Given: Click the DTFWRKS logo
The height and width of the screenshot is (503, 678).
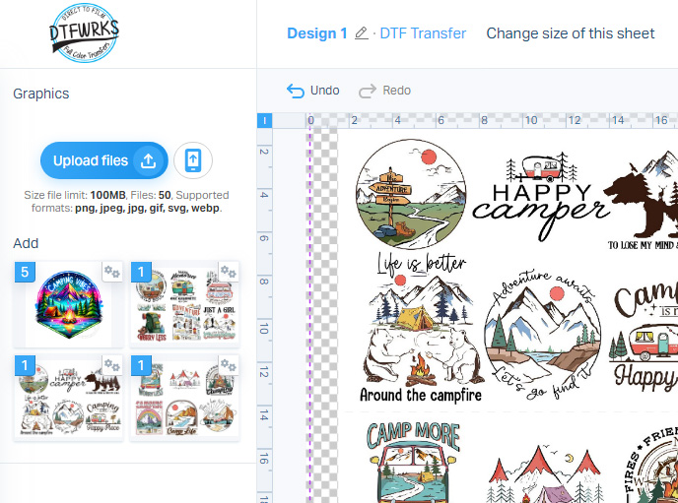Looking at the screenshot, I should (84, 32).
